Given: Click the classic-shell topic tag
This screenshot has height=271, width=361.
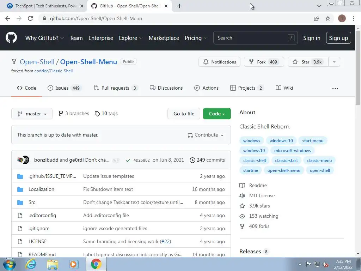Looking at the screenshot, I should tap(255, 161).
